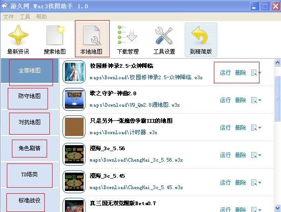Open 工具设置 wrench and screwdriver icon
The width and height of the screenshot is (281, 212).
pos(164,35)
